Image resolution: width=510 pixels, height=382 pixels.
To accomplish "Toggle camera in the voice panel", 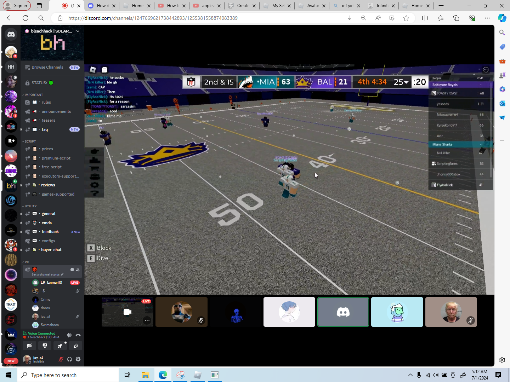I will coord(29,346).
